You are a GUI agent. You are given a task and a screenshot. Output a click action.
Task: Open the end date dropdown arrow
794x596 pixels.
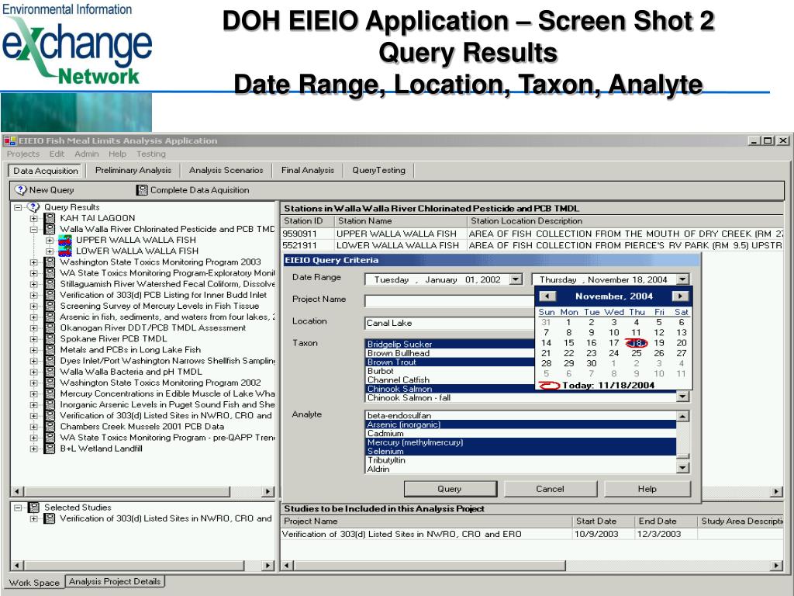coord(682,279)
